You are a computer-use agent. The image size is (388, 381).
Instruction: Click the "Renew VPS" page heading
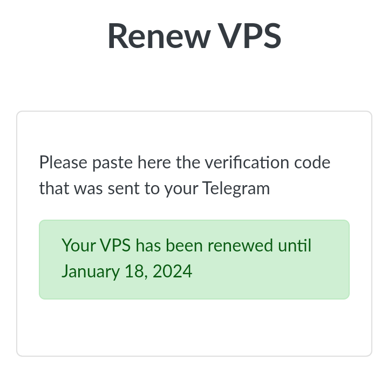(x=194, y=36)
